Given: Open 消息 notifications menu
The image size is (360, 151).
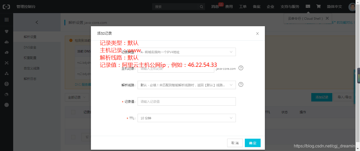Looking at the screenshot, I should (x=215, y=7).
